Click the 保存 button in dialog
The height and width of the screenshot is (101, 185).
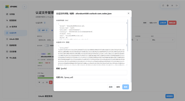[x=125, y=87]
